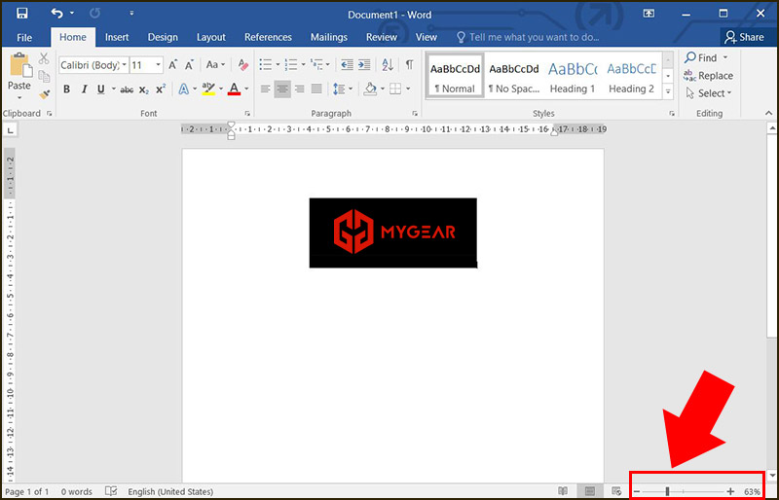Screen dimensions: 779x500
Task: Open the Mailings tab
Action: click(x=329, y=37)
